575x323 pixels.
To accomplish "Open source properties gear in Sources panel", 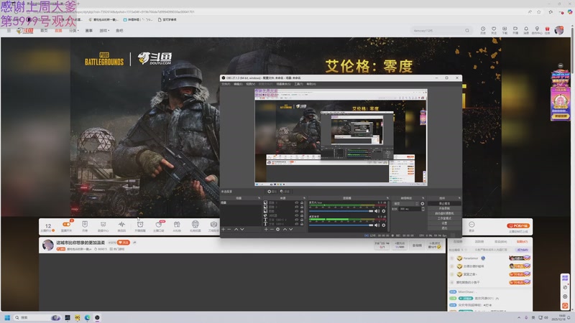I will point(277,229).
